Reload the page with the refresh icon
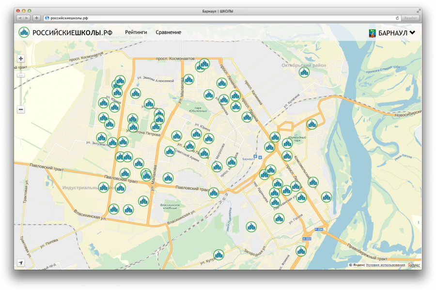The height and width of the screenshot is (290, 436). tap(397, 18)
